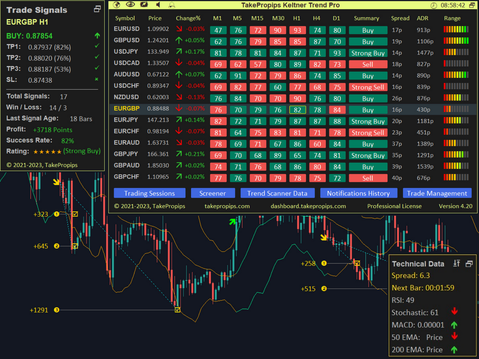
Task: Click the USDCAD range bar
Action: [456, 63]
